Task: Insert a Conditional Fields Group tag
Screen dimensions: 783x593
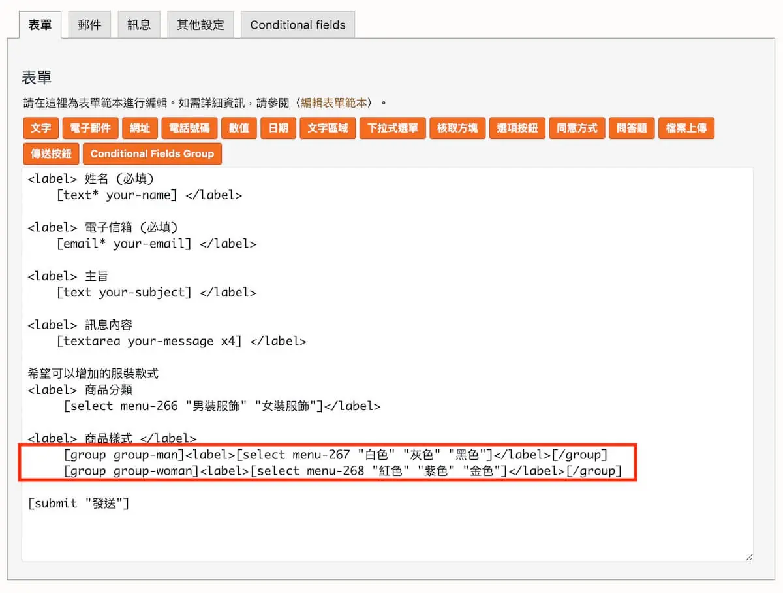Action: click(152, 153)
